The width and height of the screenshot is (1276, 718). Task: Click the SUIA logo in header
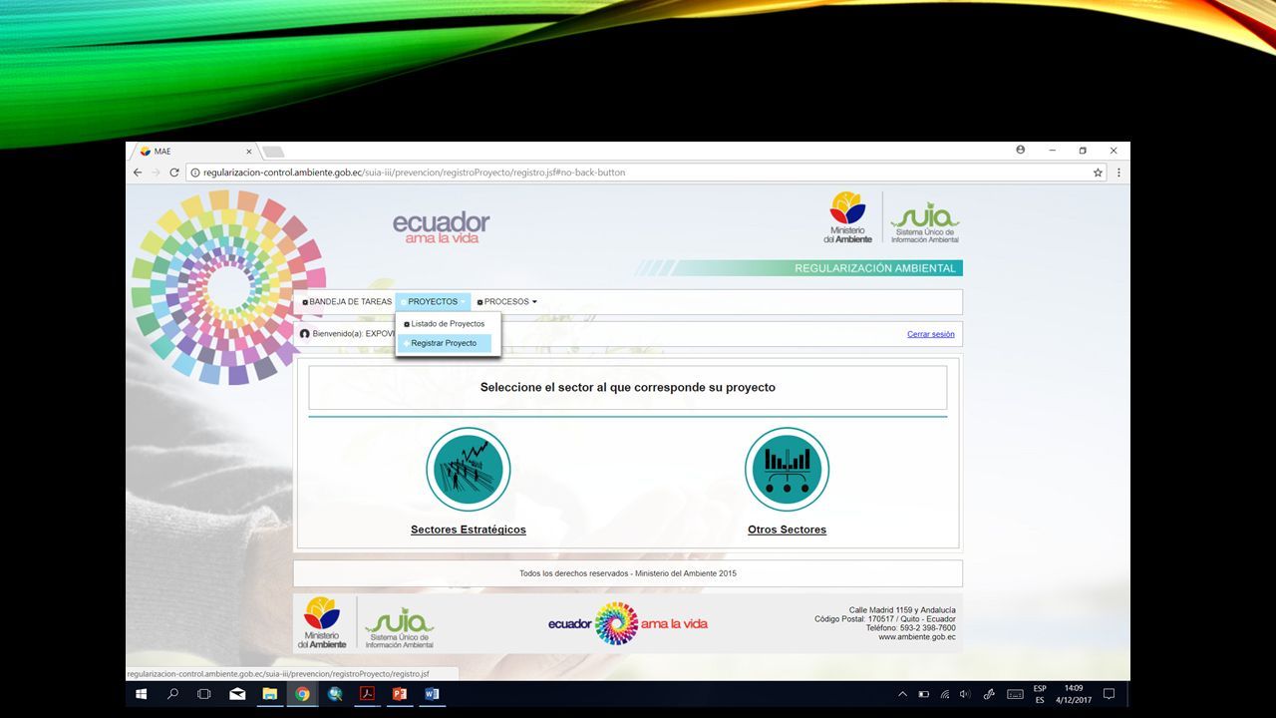point(925,222)
